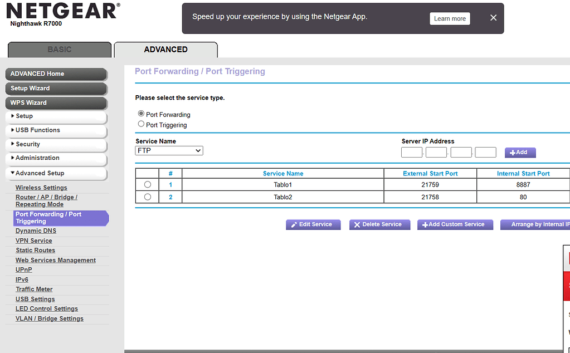Click the External Start Port header
This screenshot has width=570, height=353.
click(430, 174)
